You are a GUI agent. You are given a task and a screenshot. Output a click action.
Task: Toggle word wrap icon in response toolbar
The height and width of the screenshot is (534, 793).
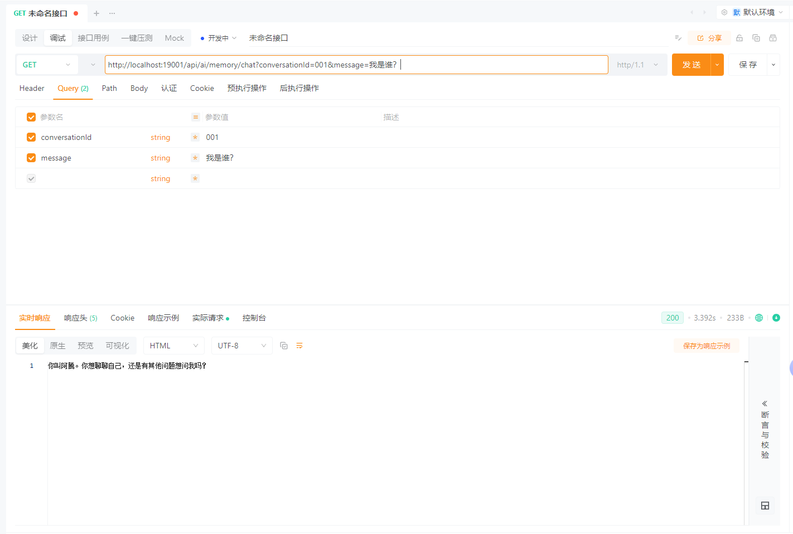299,346
